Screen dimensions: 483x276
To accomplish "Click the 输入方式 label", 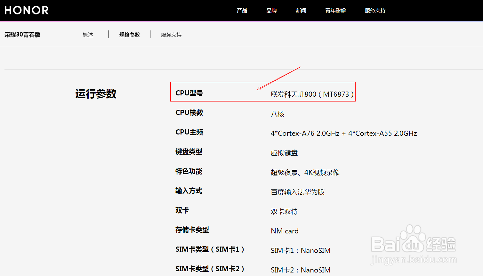I will (x=189, y=191).
